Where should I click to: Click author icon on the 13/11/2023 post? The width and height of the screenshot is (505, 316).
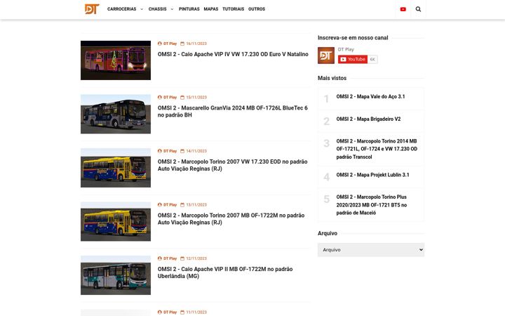pos(159,205)
